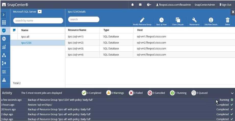This screenshot has width=235, height=121.
Task: Click host sql-vm1.flexpod.cisco.com
Action: click(151, 36)
